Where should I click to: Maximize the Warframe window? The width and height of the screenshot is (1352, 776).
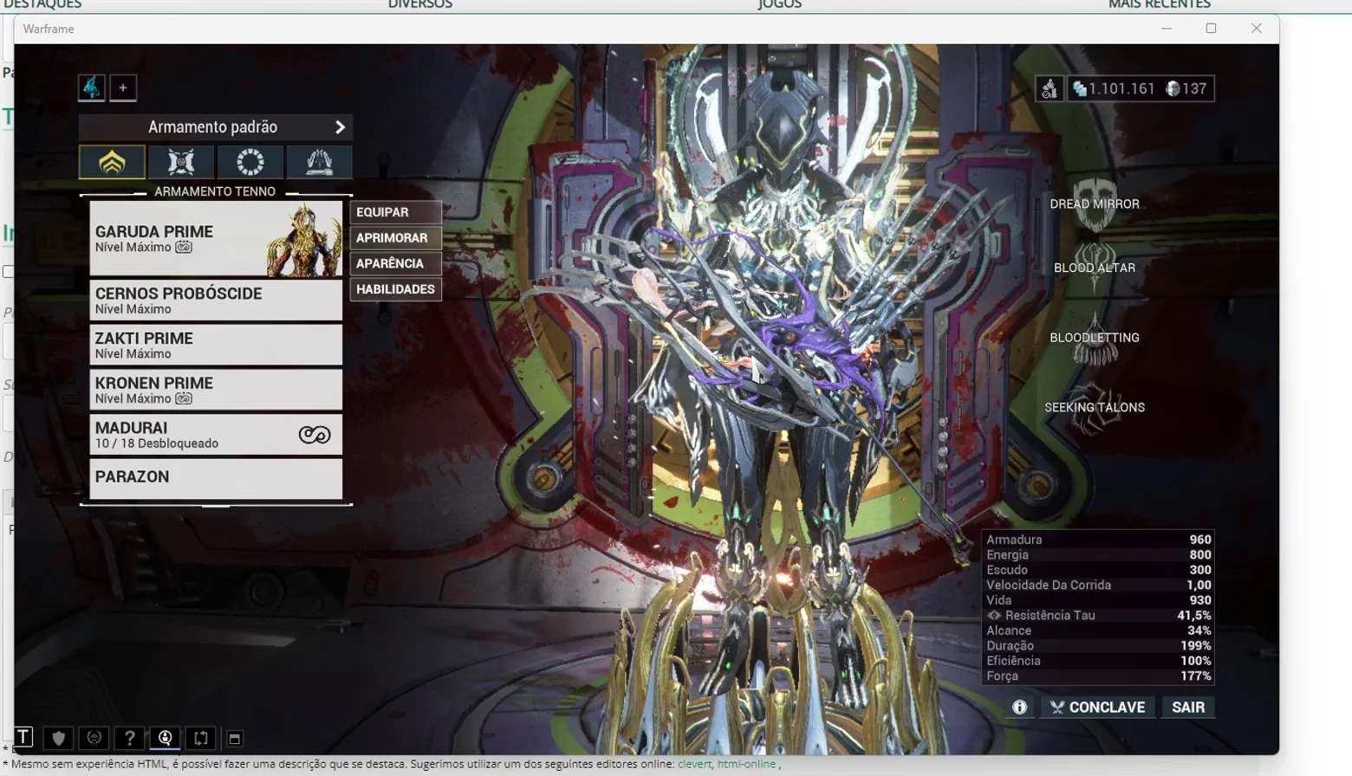1212,29
